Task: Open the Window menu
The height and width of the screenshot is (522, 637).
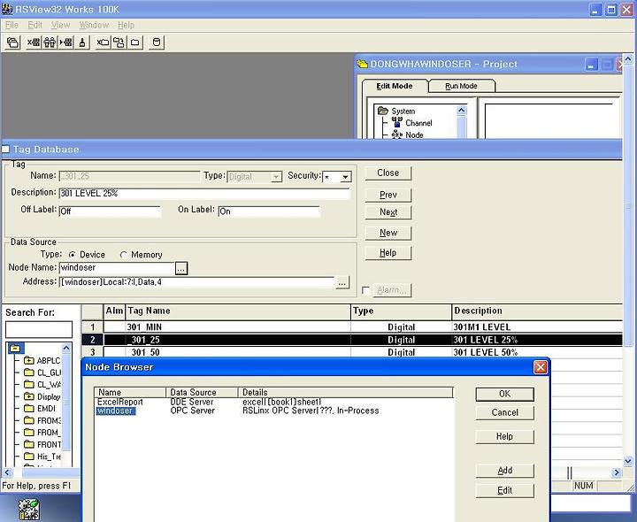Action: (94, 25)
